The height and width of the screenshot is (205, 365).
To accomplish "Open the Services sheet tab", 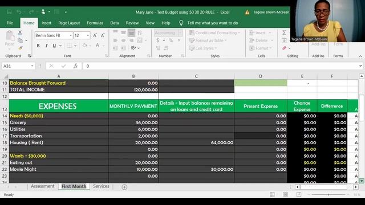I will [101, 186].
